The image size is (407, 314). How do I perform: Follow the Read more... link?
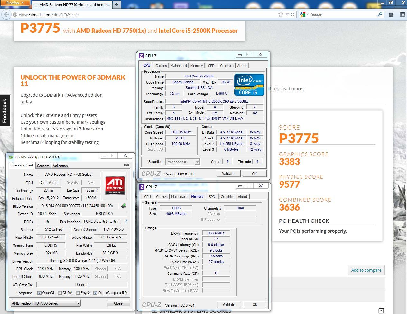pyautogui.click(x=293, y=89)
